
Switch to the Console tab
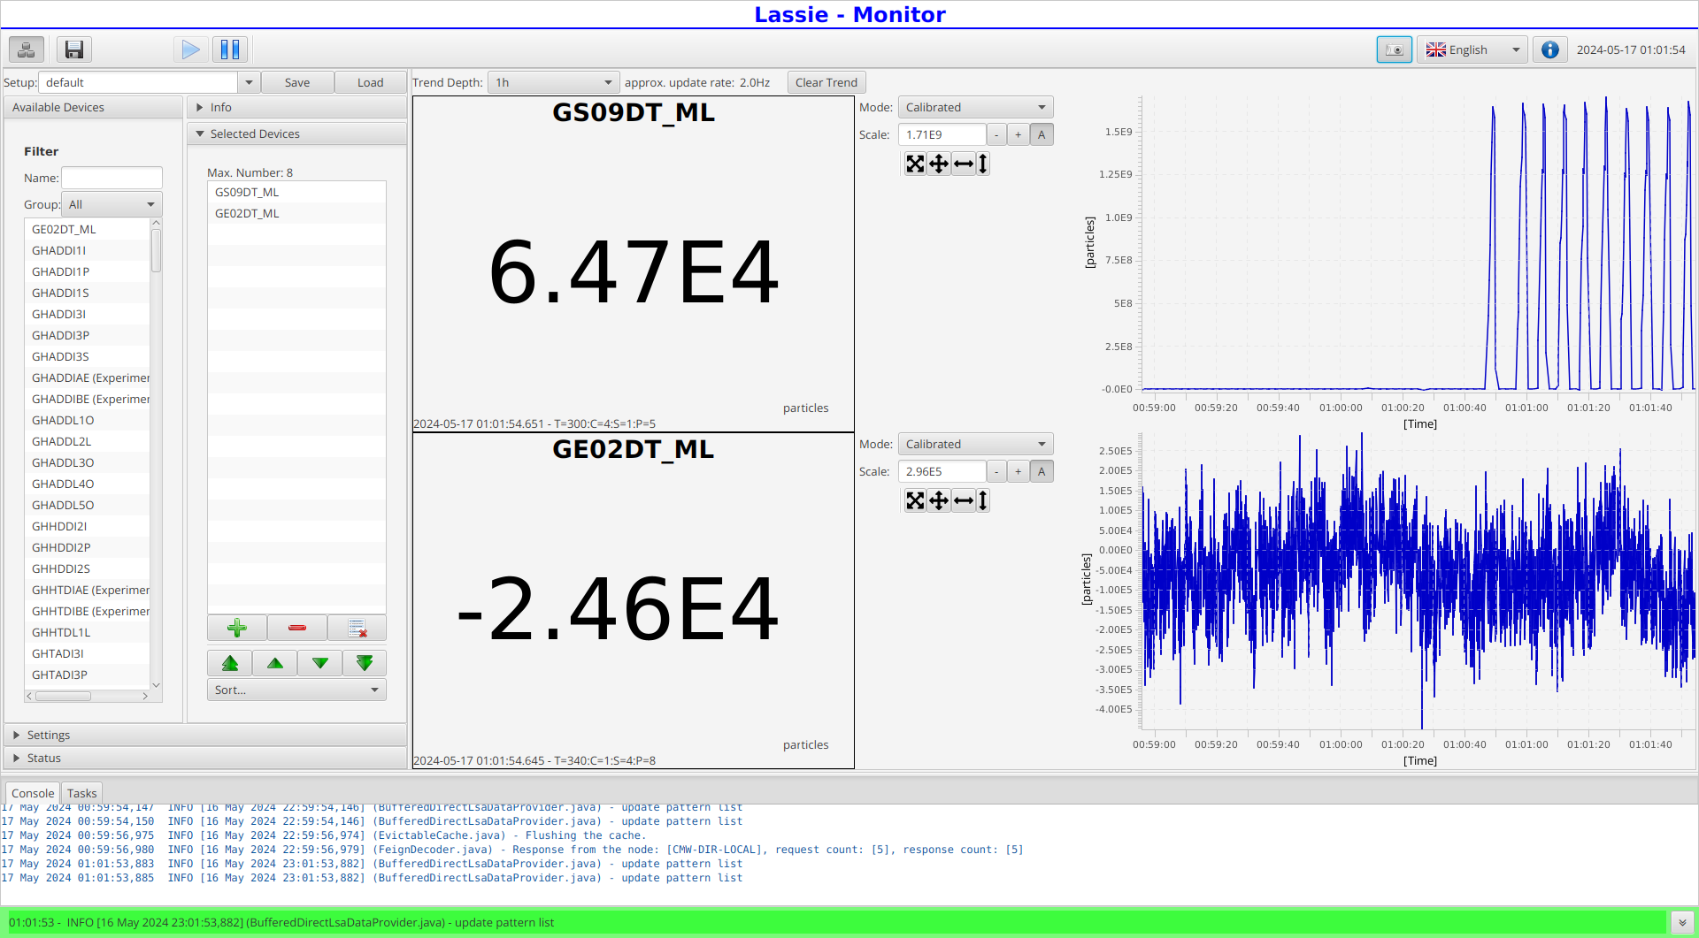[x=33, y=793]
